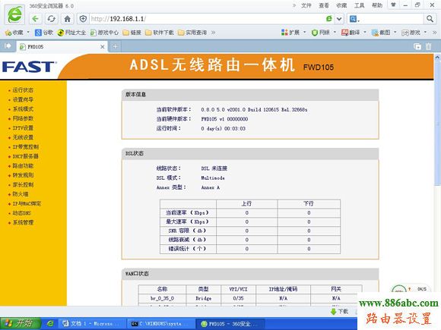
Task: Open the closed tabs trash icon
Action: click(x=428, y=46)
